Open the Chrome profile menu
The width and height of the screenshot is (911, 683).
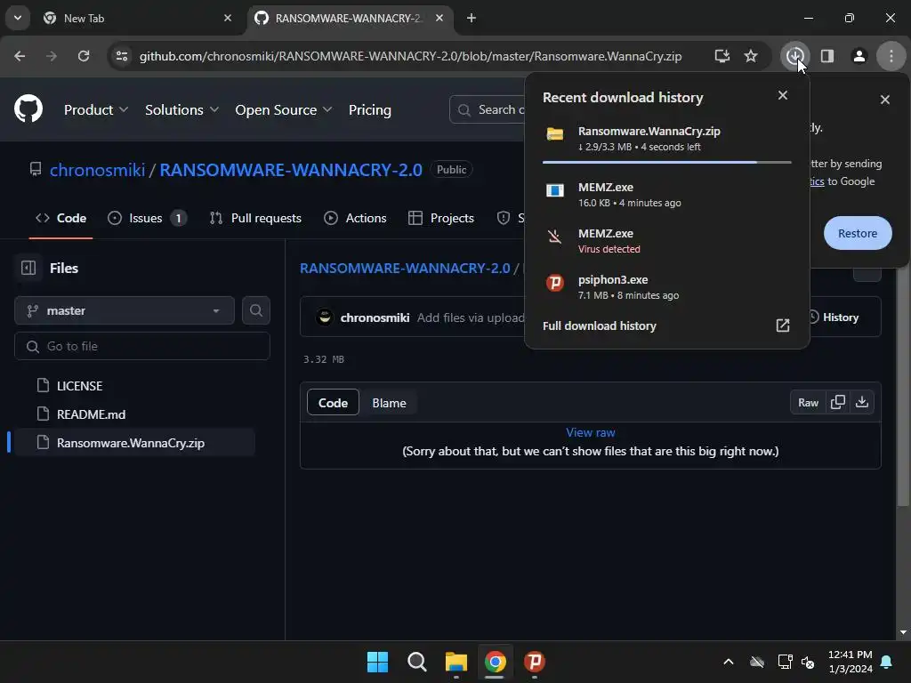click(x=859, y=56)
